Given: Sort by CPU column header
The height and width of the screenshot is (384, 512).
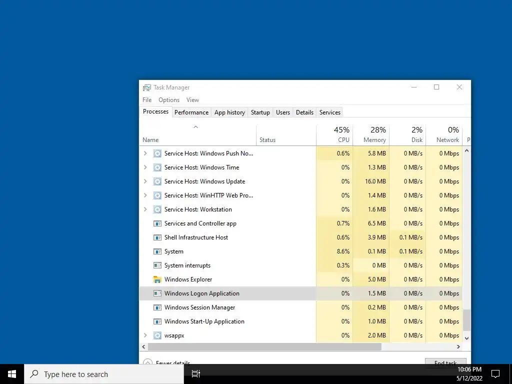Looking at the screenshot, I should [334, 135].
